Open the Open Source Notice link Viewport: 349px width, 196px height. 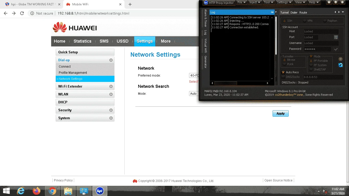tap(278, 180)
